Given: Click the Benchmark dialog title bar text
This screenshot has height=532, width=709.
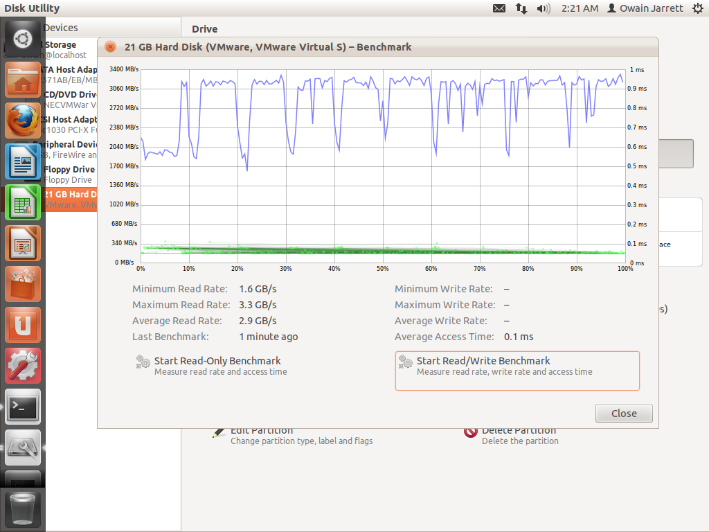Looking at the screenshot, I should pos(268,47).
